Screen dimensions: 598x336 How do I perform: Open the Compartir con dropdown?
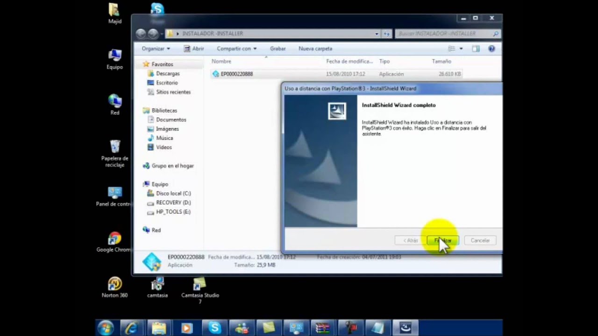[x=236, y=49]
